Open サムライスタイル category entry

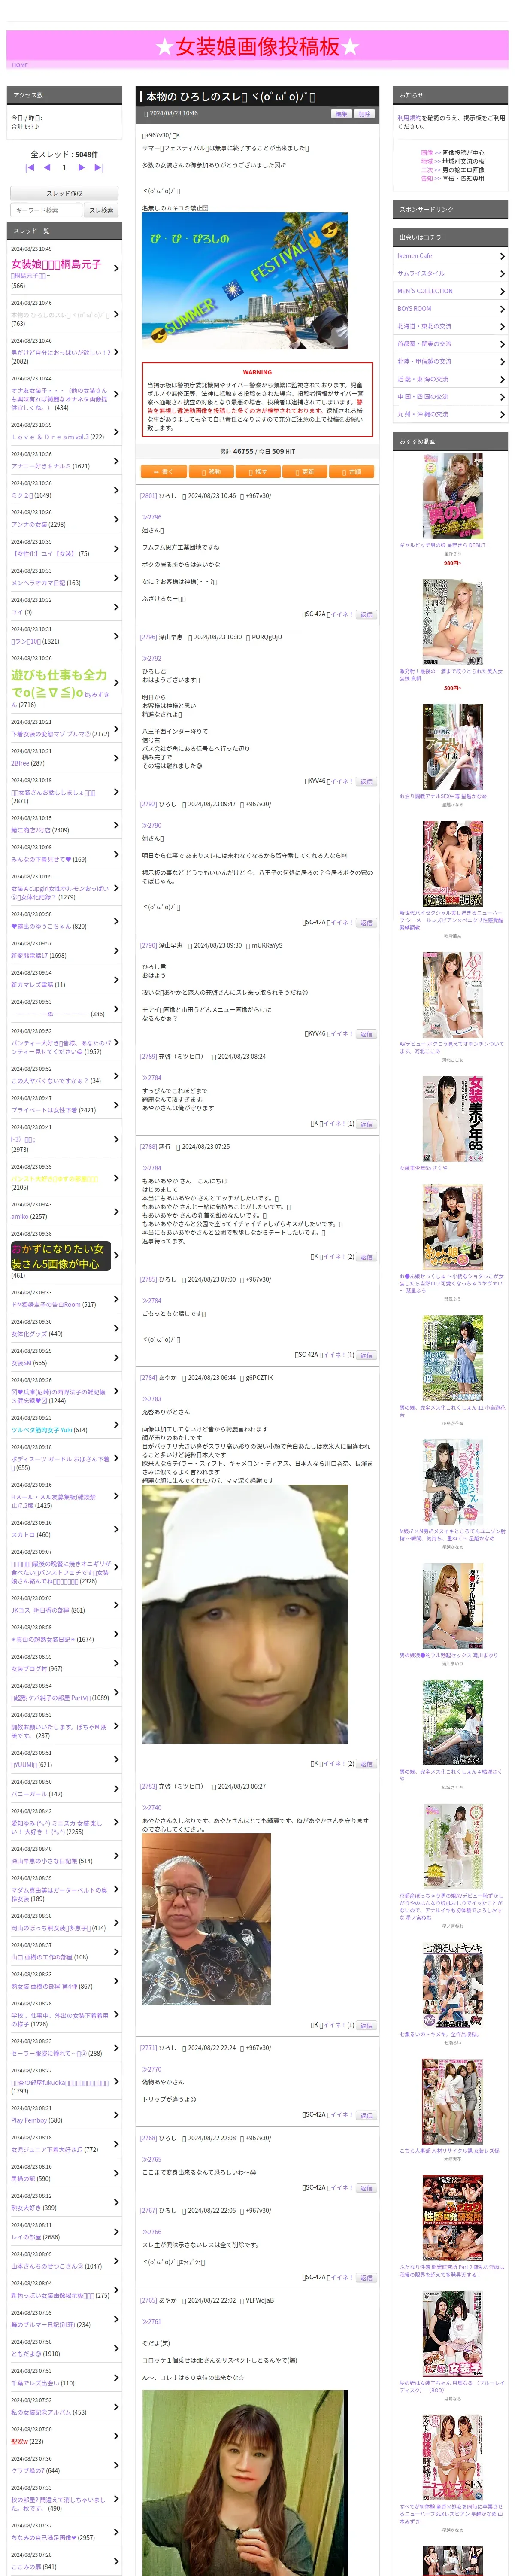450,273
